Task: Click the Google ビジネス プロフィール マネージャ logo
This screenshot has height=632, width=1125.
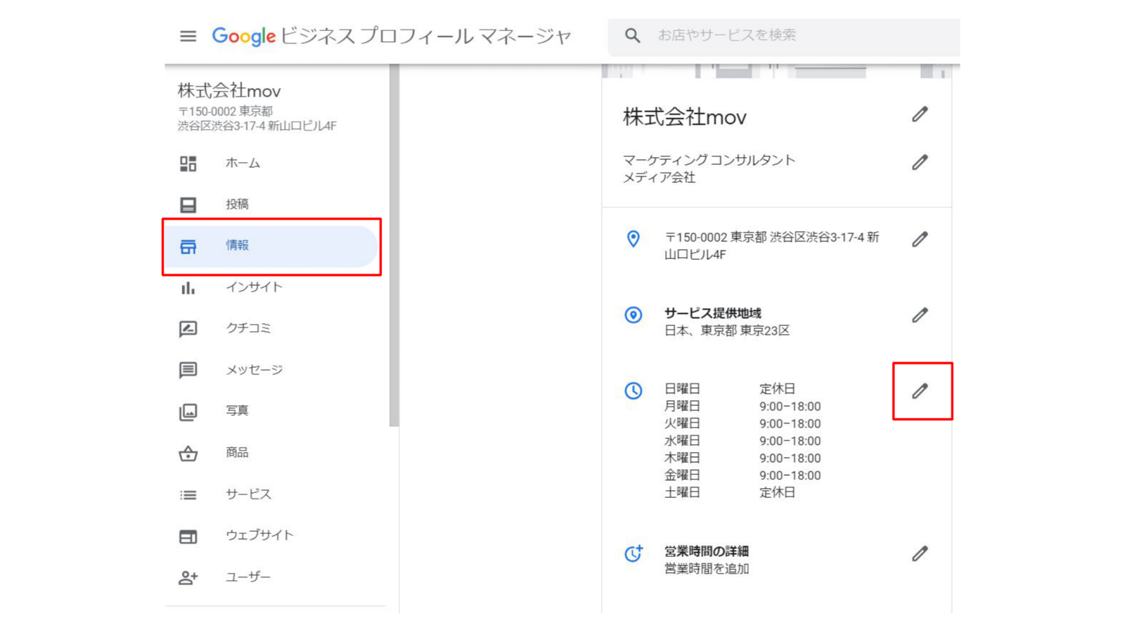Action: pyautogui.click(x=392, y=36)
